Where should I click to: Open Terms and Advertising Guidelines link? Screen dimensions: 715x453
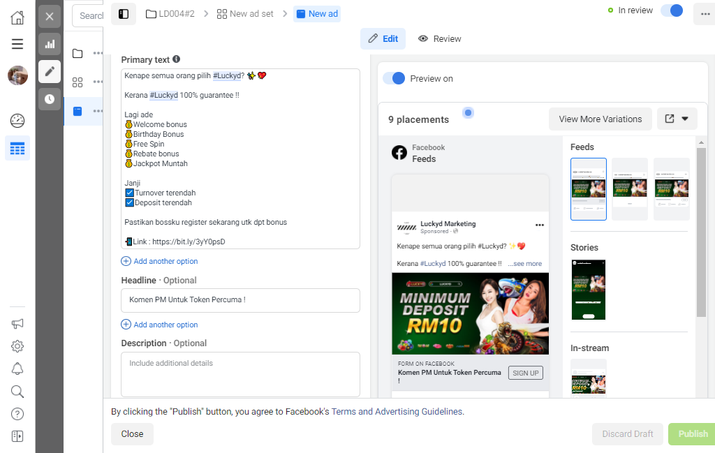(x=397, y=412)
